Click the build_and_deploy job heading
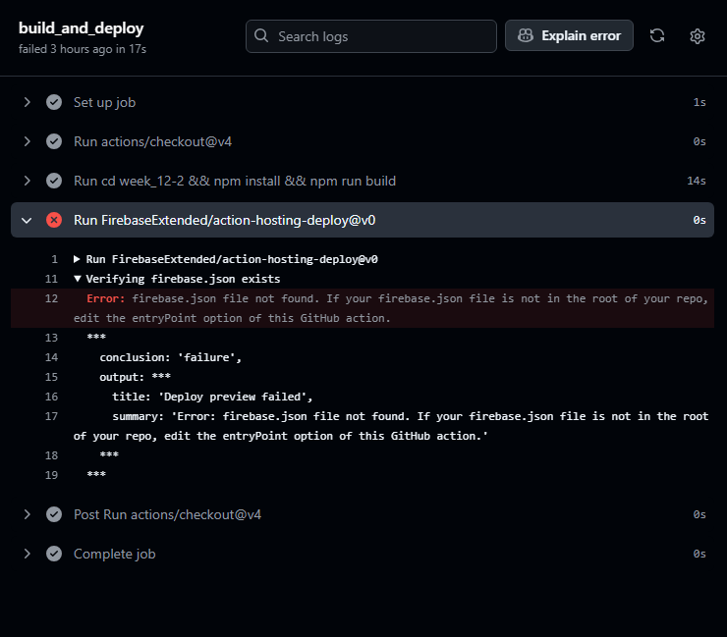 [82, 28]
